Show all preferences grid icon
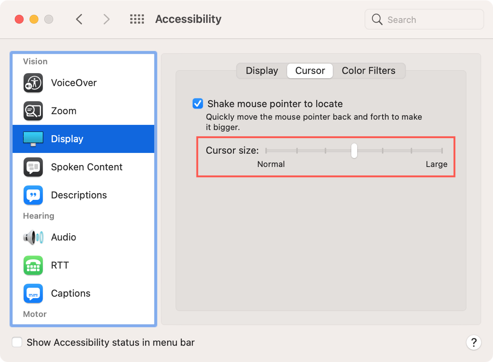493x362 pixels. pos(137,19)
